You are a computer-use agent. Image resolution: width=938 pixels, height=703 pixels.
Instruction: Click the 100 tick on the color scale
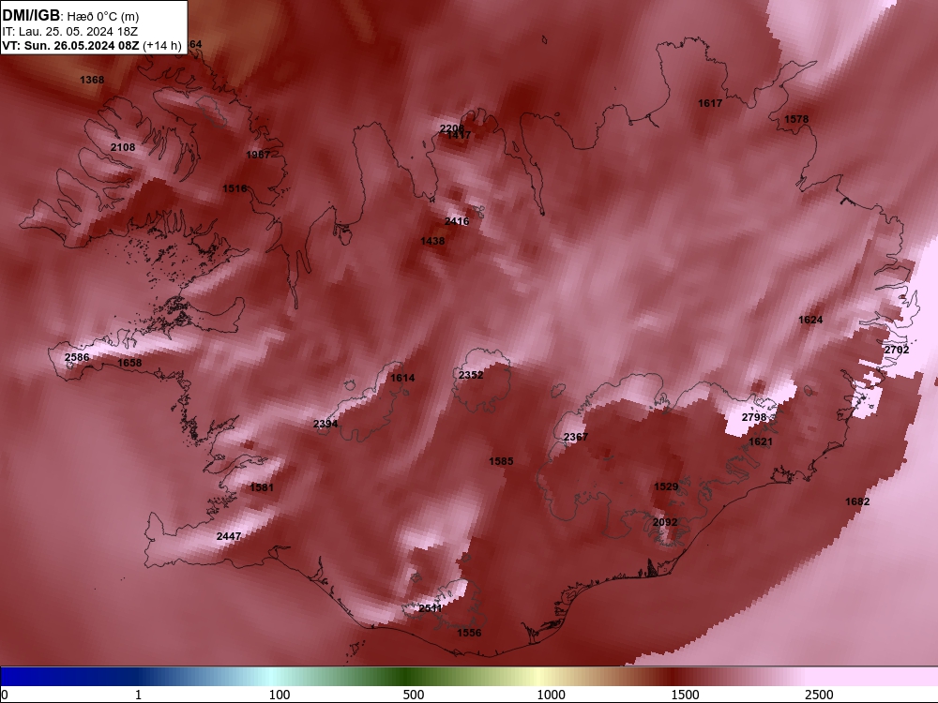(280, 695)
